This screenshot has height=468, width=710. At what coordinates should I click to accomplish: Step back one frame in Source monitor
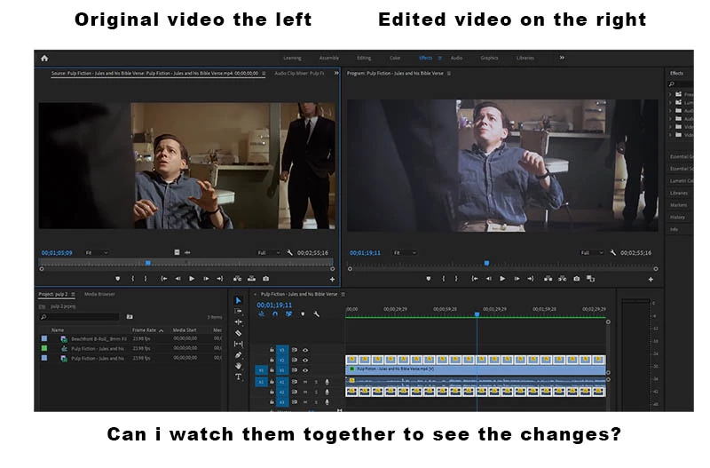click(x=178, y=279)
